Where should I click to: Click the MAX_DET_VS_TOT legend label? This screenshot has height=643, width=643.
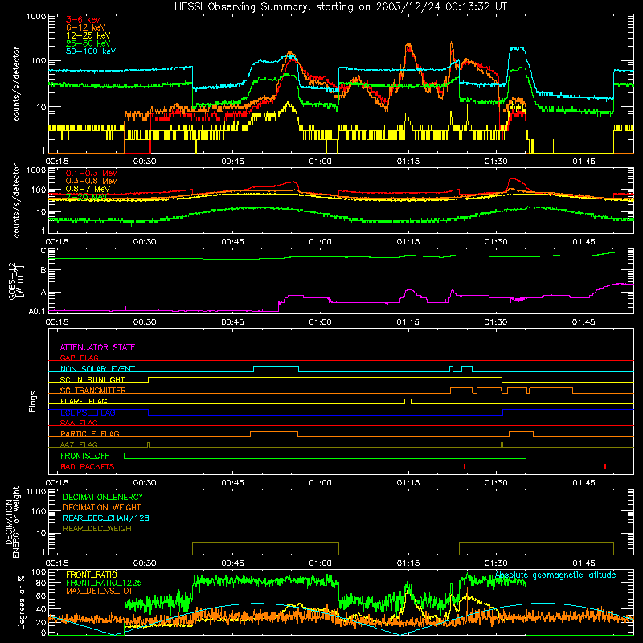(x=100, y=591)
